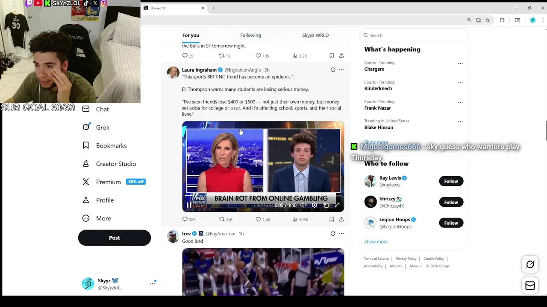
Task: Repost Laura Ingraham's post
Action: [225, 220]
